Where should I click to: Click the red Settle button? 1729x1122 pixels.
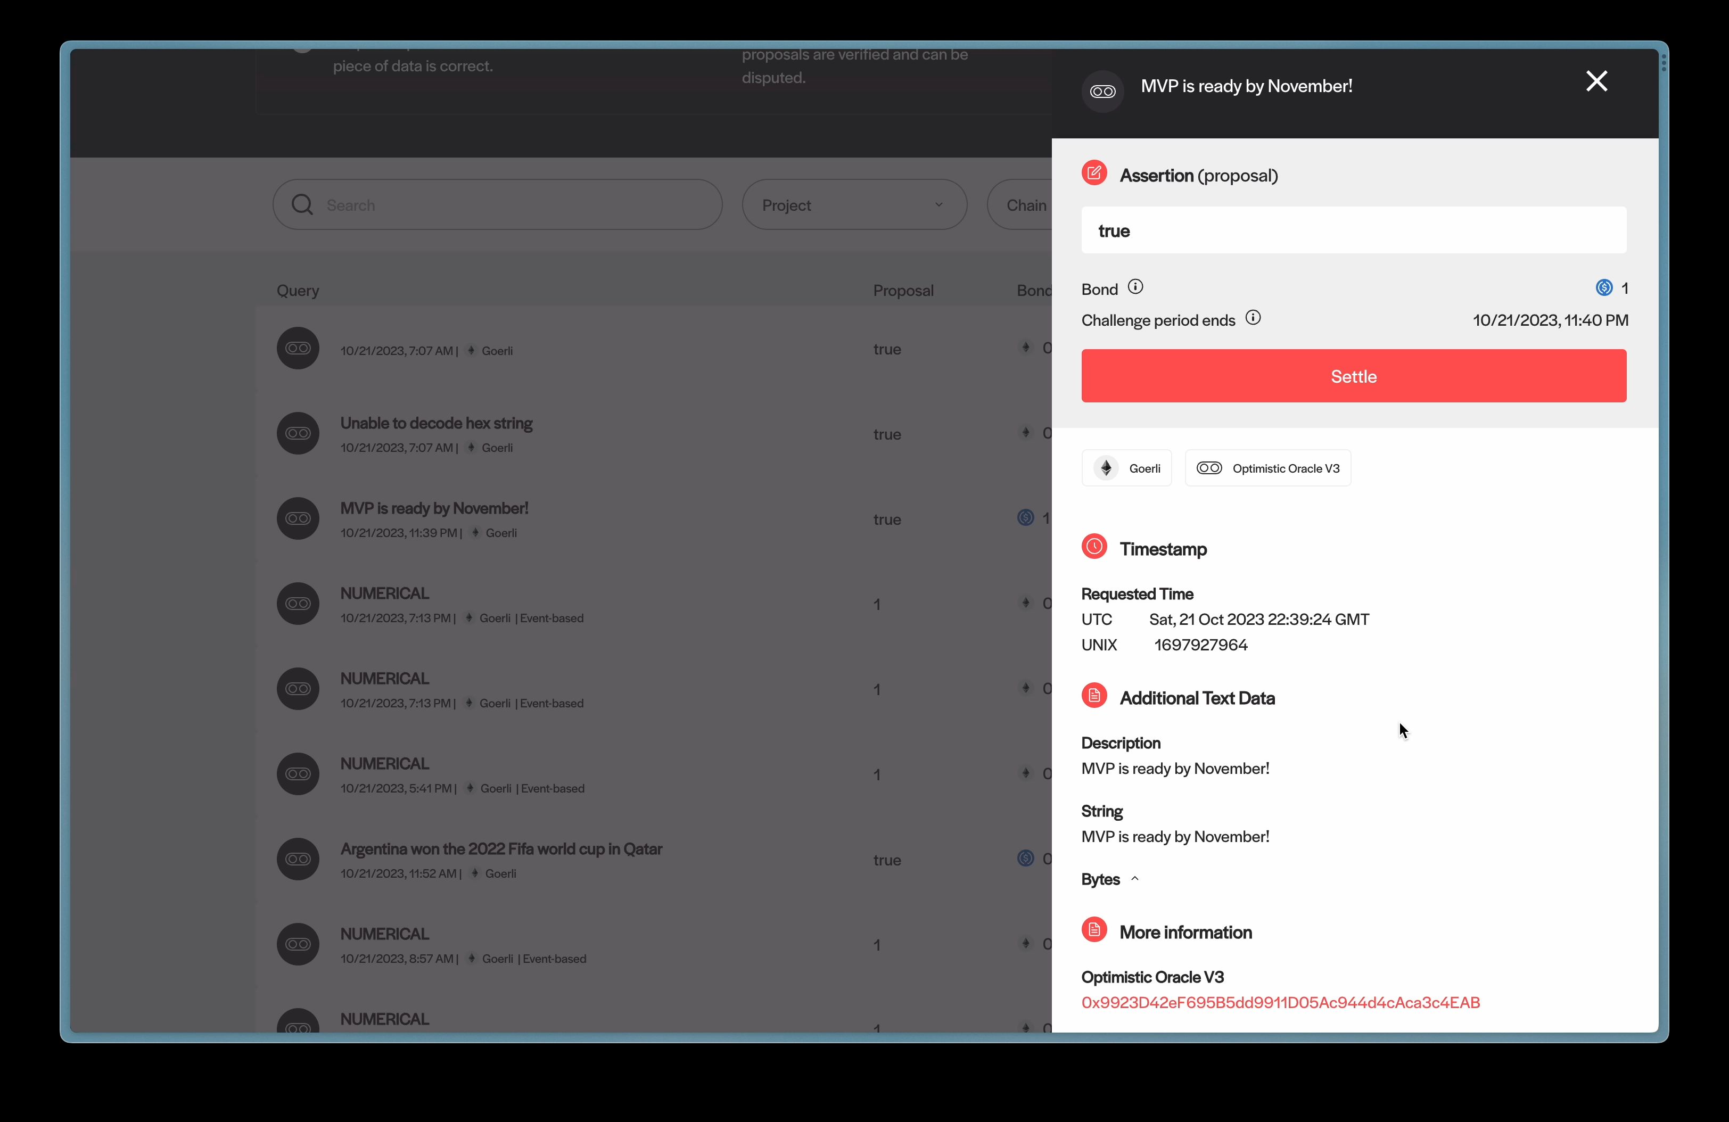pos(1353,375)
